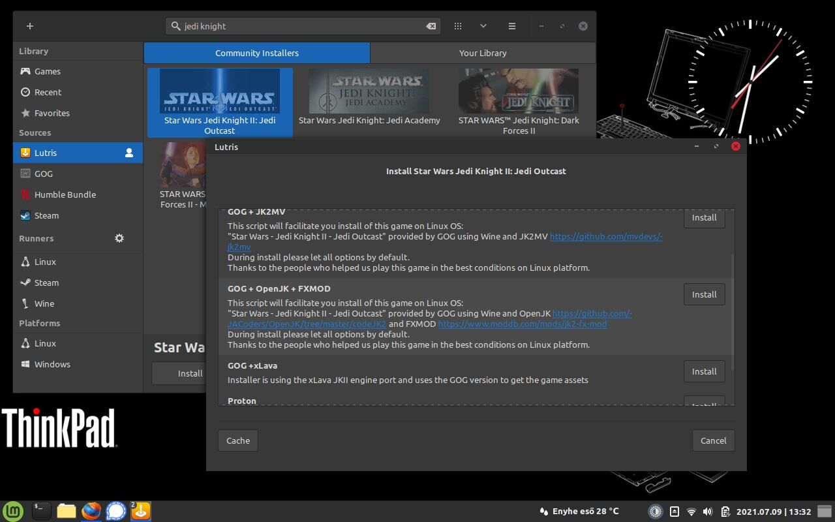Open the moddb jk2-fx-mod link

coord(523,324)
